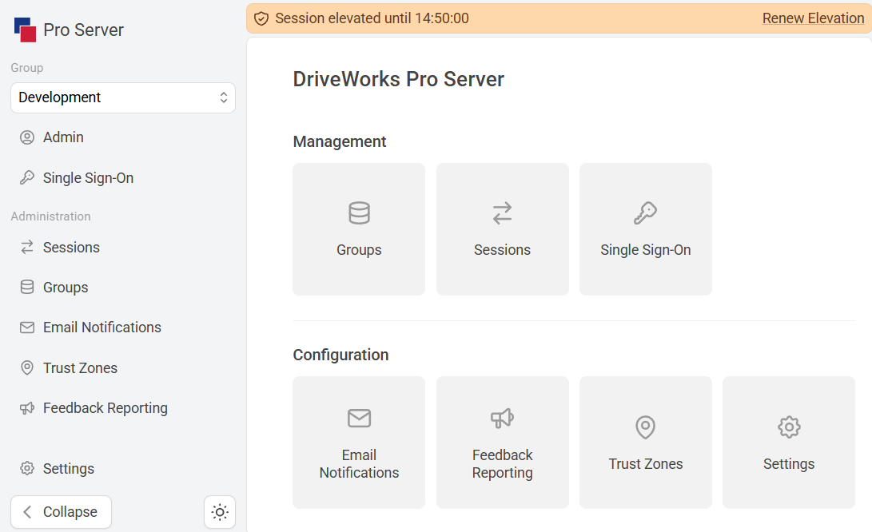Viewport: 872px width, 532px height.
Task: Click the Settings gear icon in sidebar
Action: (26, 469)
